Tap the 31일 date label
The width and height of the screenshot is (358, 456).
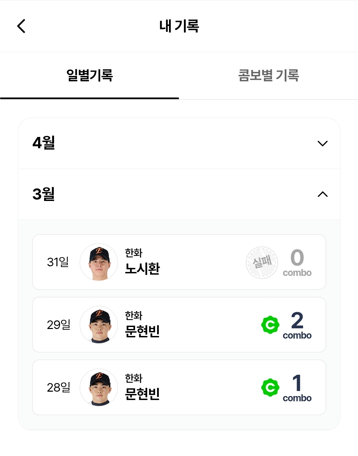pyautogui.click(x=58, y=262)
